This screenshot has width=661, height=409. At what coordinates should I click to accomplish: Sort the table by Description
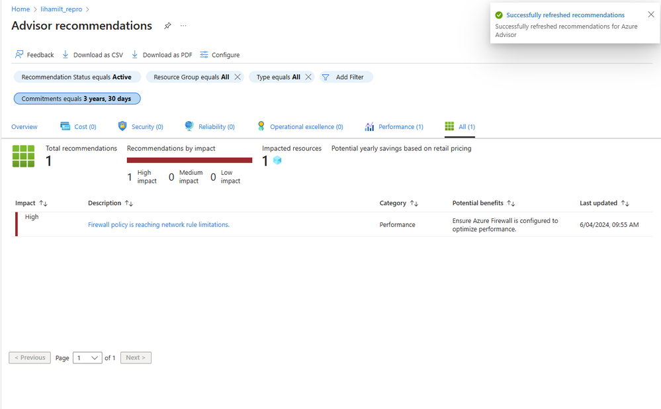[x=129, y=203]
